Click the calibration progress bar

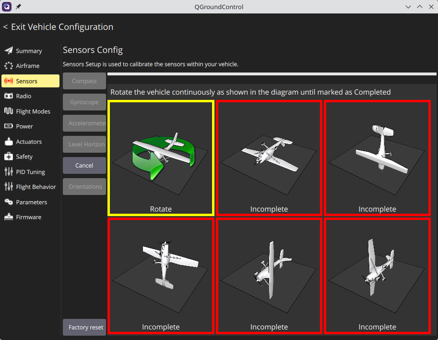point(272,74)
